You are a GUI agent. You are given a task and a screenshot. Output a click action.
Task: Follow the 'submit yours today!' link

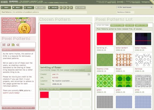point(11,93)
